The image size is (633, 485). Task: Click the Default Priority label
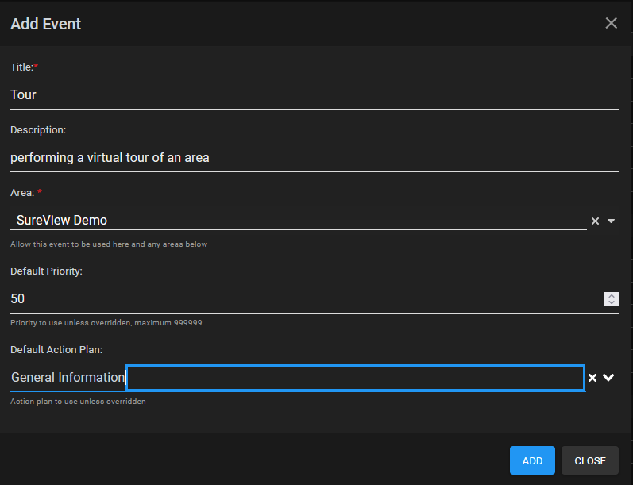[46, 271]
